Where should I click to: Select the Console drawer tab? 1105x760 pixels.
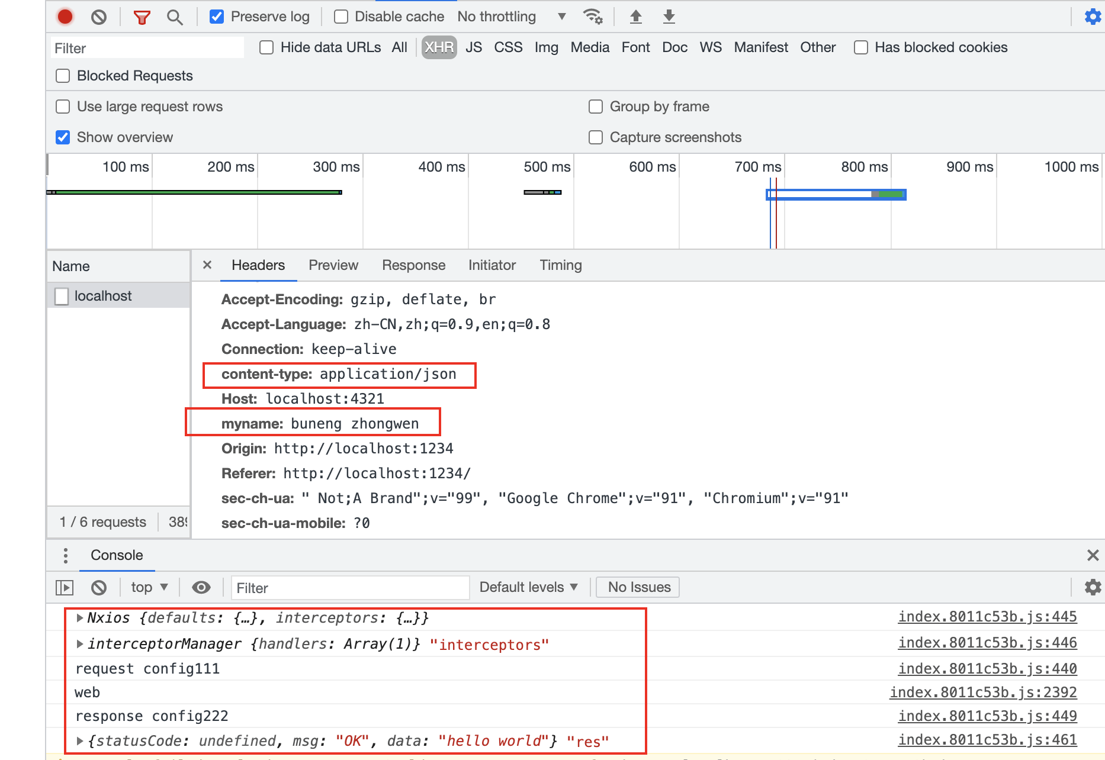[x=117, y=555]
